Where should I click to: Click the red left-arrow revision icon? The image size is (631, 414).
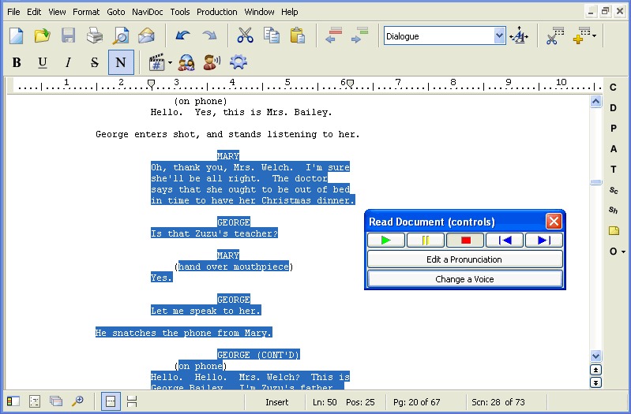333,35
